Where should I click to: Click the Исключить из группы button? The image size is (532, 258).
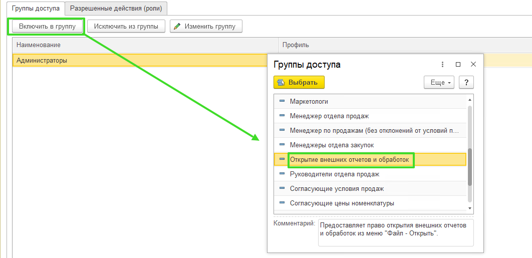[126, 26]
